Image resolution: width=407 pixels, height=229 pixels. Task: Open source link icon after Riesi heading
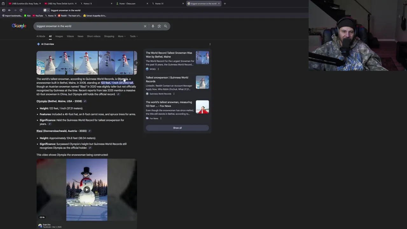[x=89, y=131]
